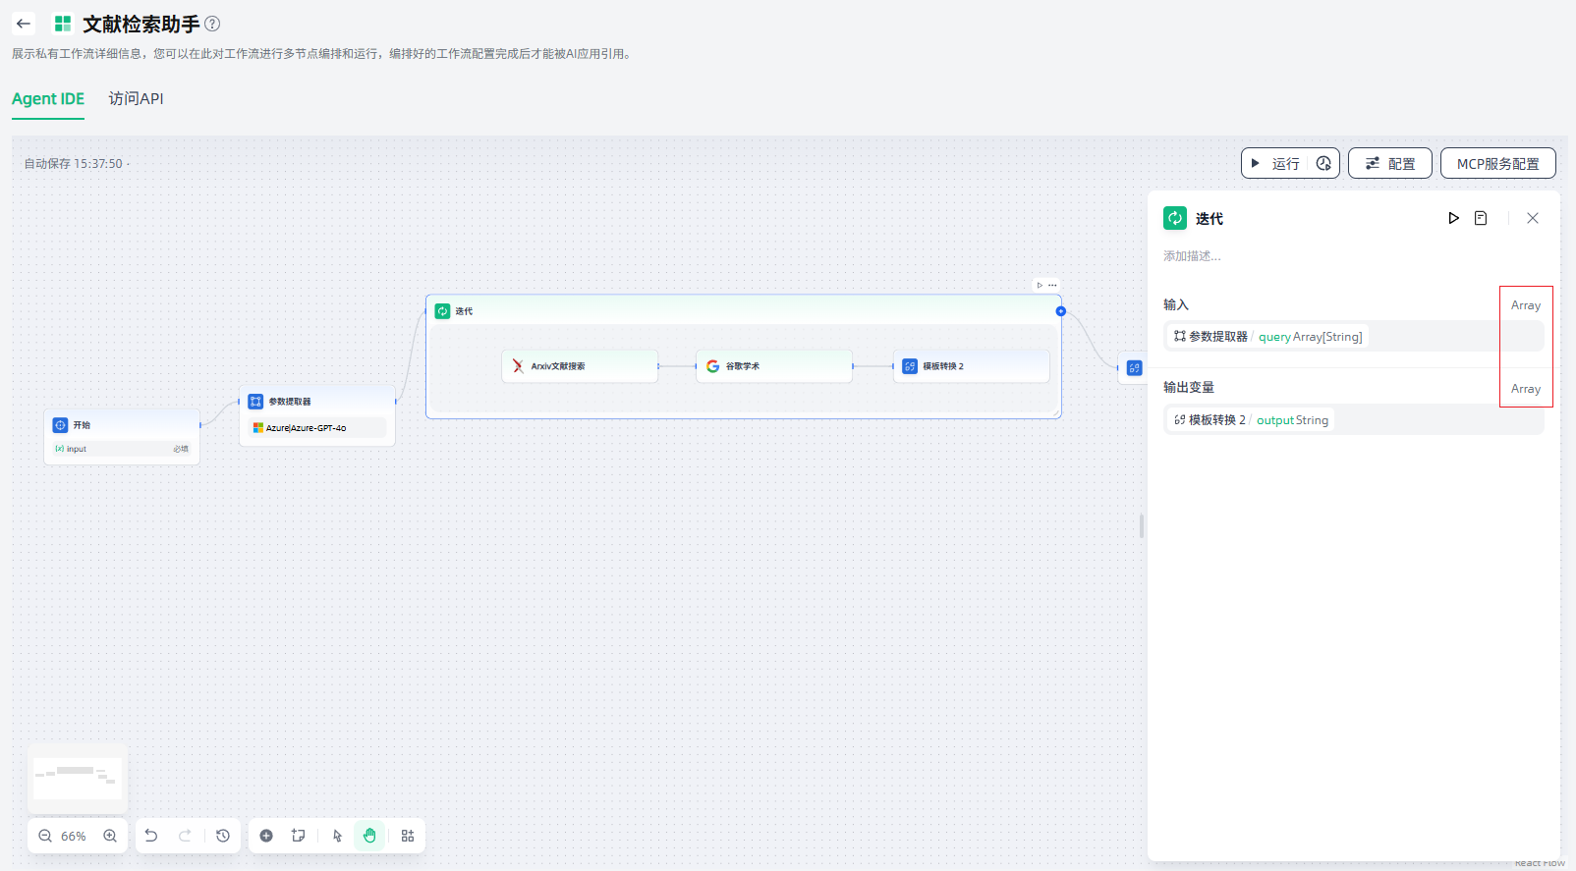
Task: Open the output variable selector 模板转换 2
Action: (x=1250, y=420)
